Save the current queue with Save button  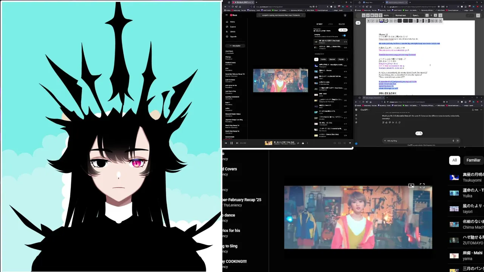(x=343, y=30)
